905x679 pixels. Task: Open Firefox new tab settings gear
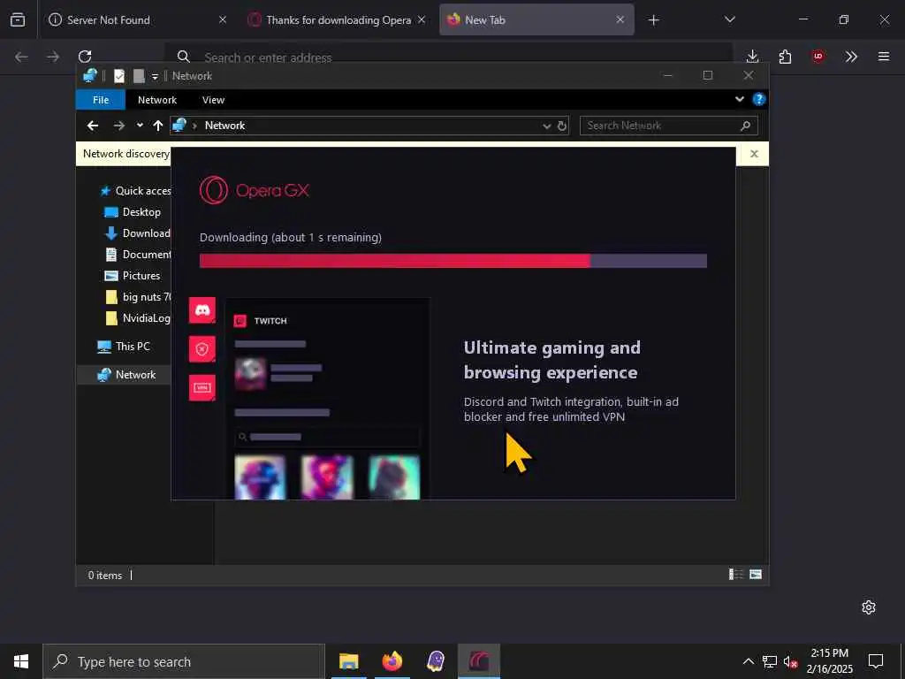coord(869,607)
